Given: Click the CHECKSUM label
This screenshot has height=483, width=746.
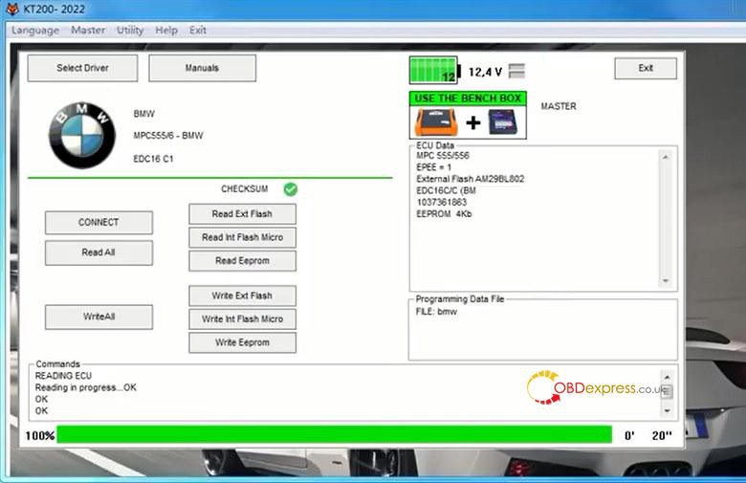Looking at the screenshot, I should click(245, 189).
